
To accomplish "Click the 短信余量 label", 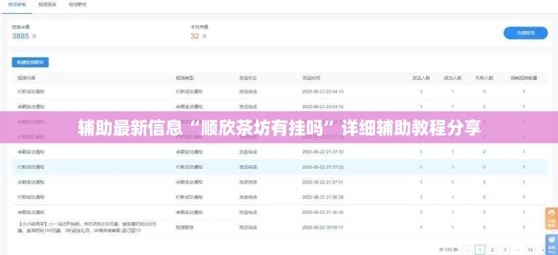I will pyautogui.click(x=21, y=27).
